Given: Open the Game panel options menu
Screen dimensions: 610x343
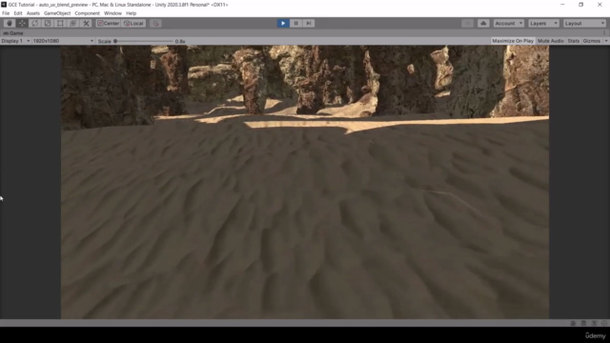Looking at the screenshot, I should pos(604,33).
